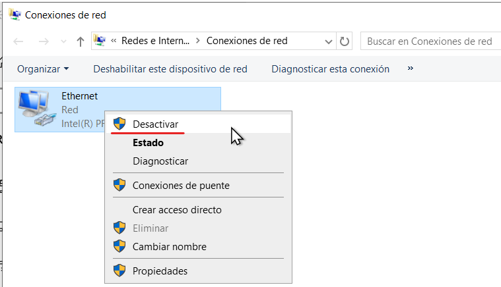
Task: Click Diagnosticar esta conexión toolbar button
Action: [330, 68]
